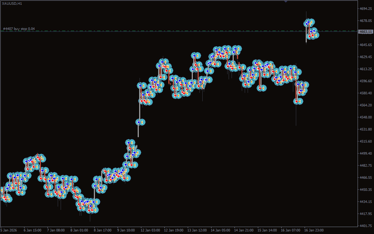Click the 14 Jan 05:00 time label

tap(220, 230)
